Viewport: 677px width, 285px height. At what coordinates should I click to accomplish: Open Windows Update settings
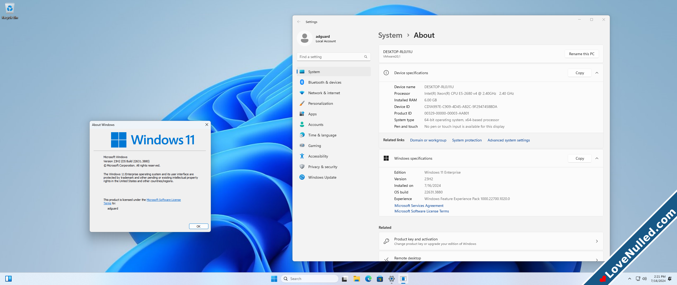(x=333, y=177)
